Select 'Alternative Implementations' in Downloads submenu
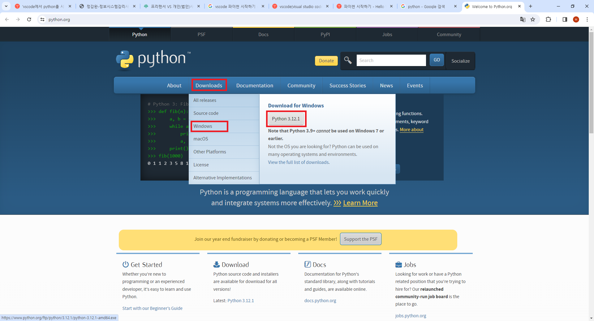Viewport: 594px width, 321px height. tap(224, 178)
